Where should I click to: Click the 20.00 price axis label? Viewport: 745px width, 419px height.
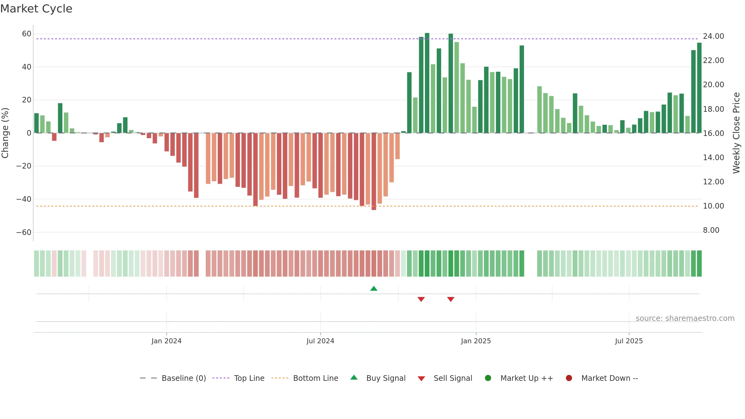(713, 84)
